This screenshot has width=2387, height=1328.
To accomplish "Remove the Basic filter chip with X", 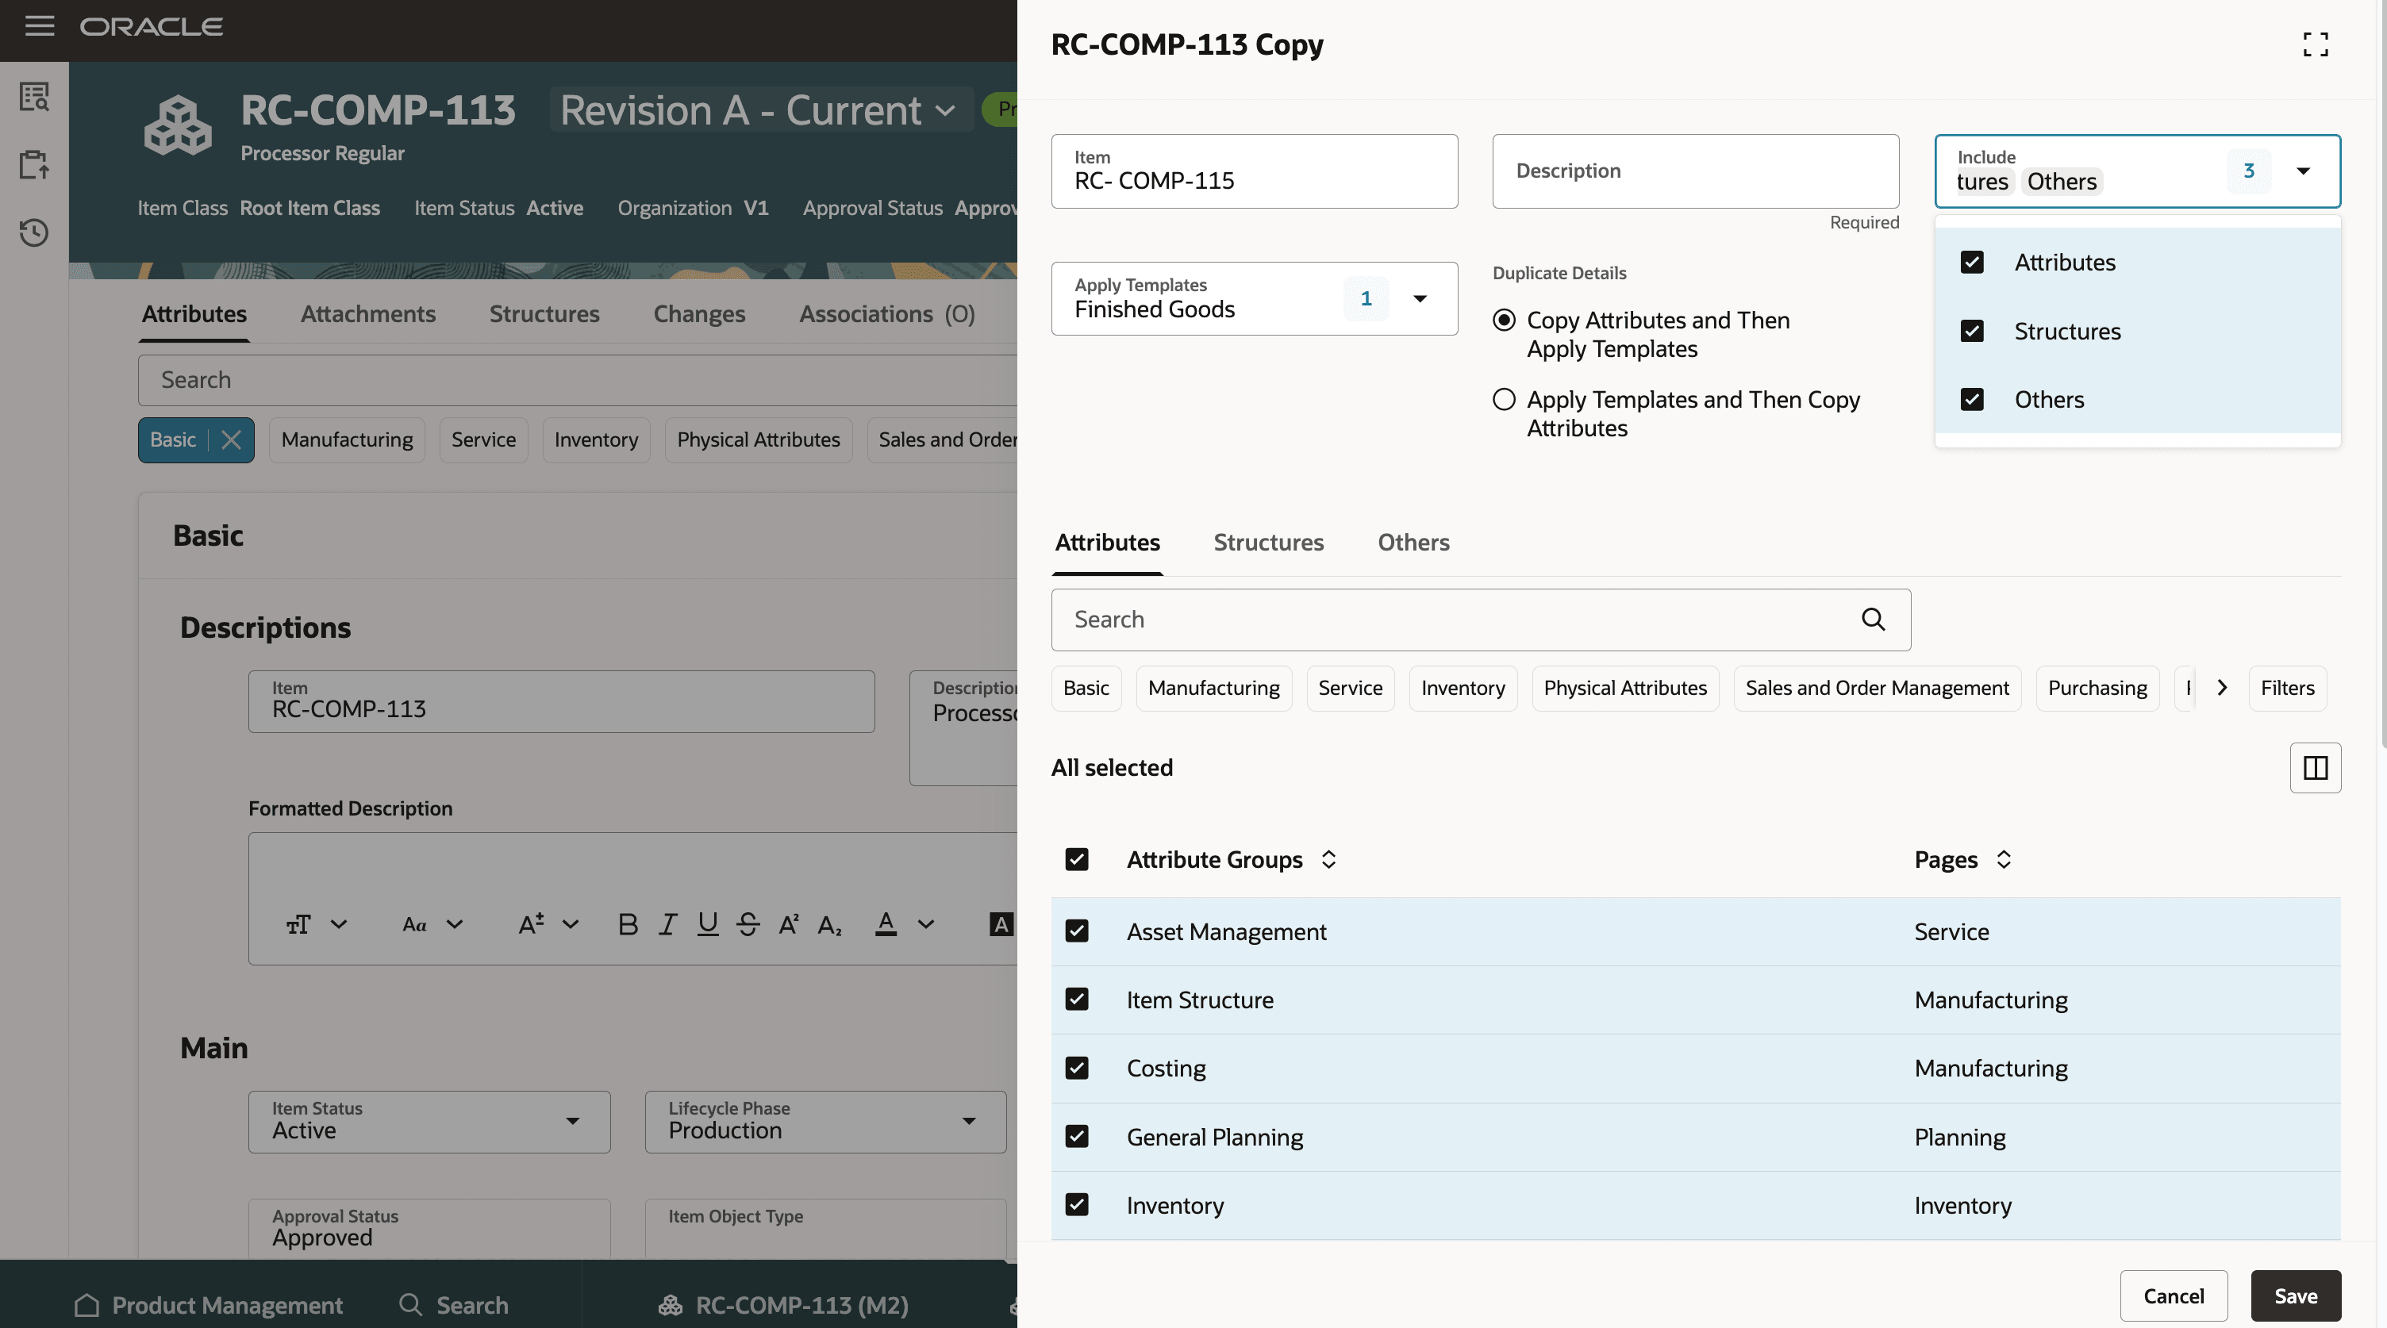I will (232, 439).
